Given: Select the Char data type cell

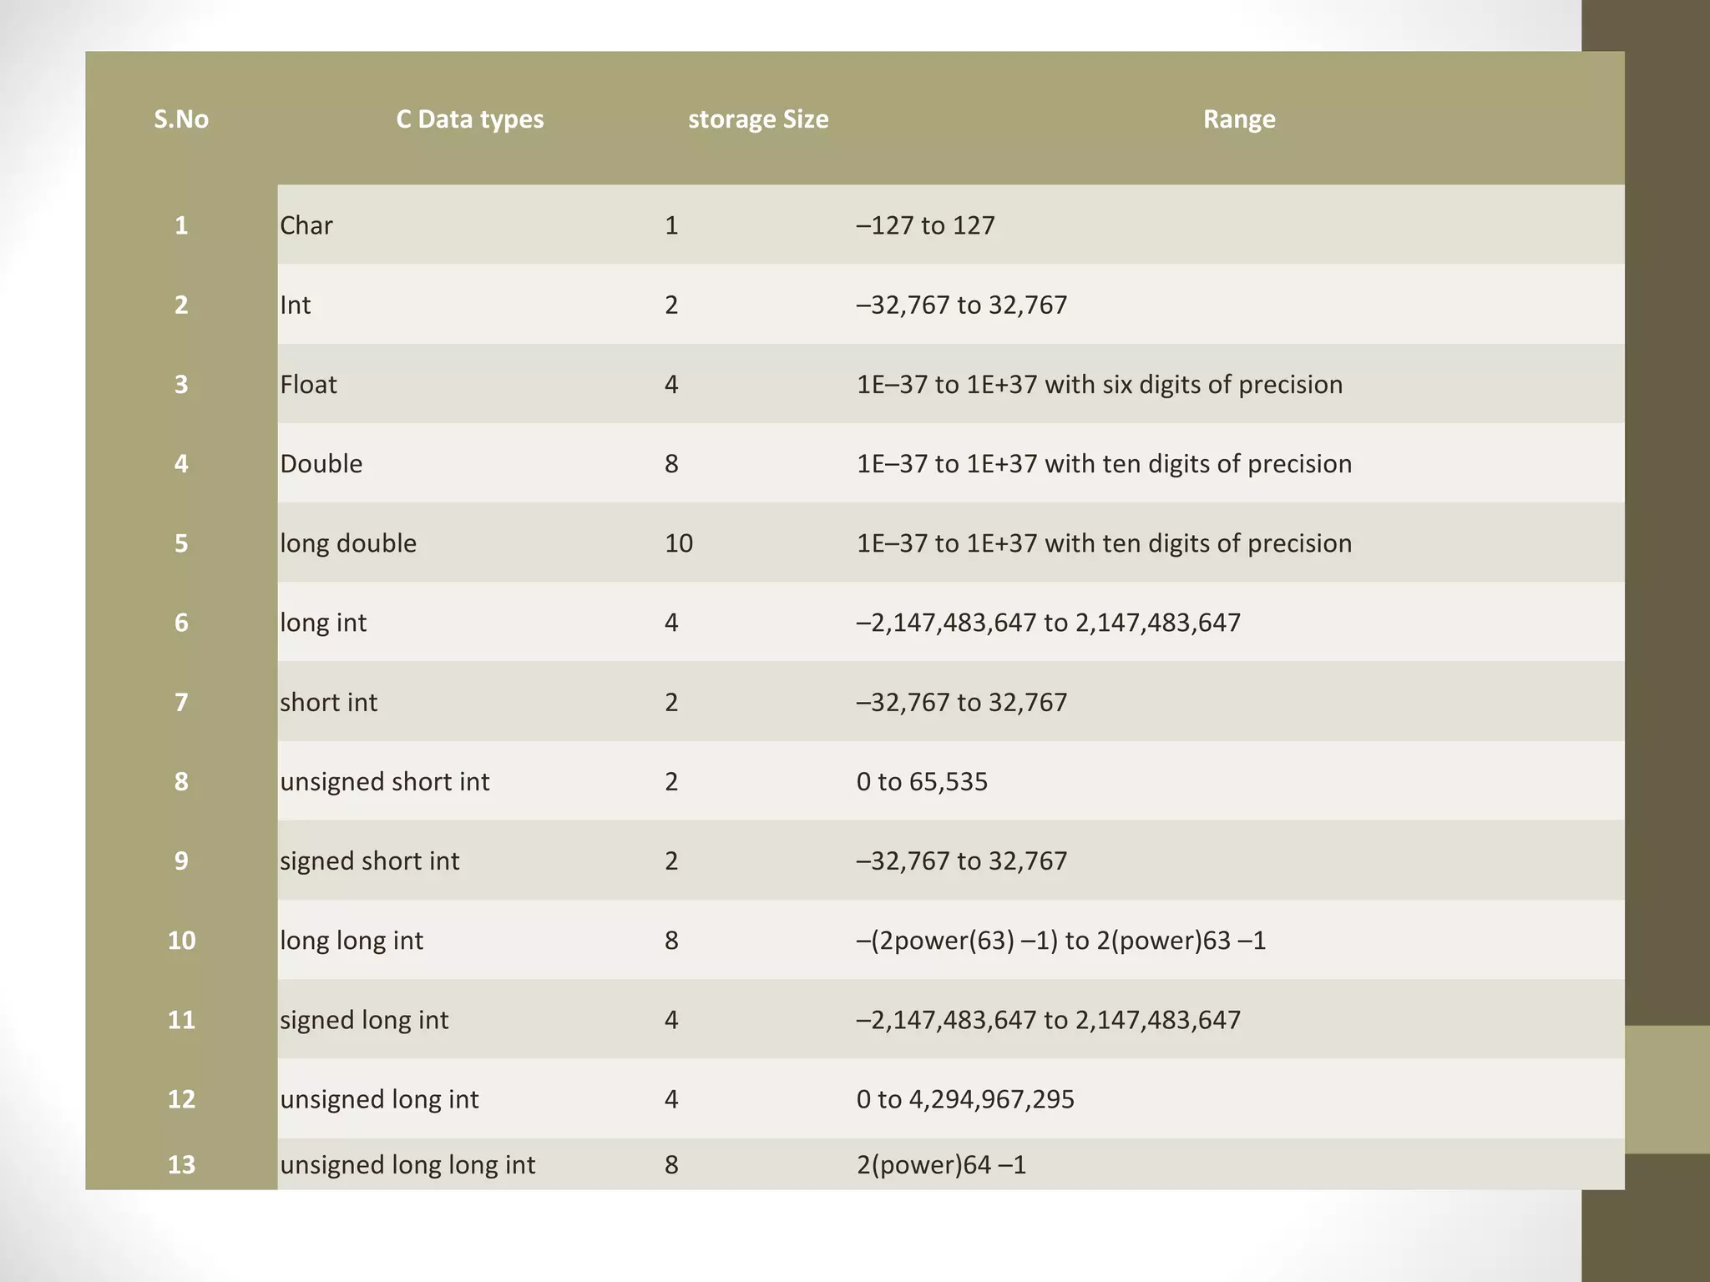Looking at the screenshot, I should click(306, 225).
